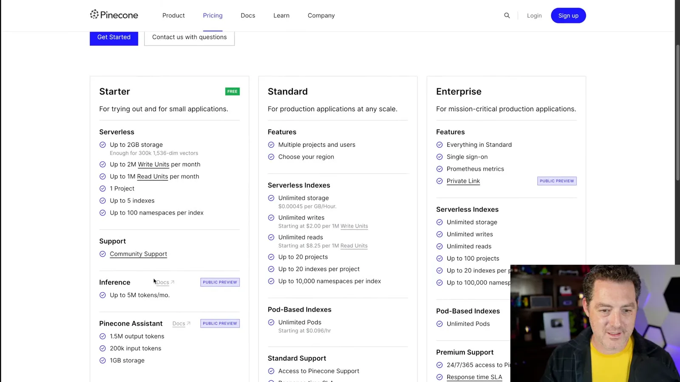Click the Inference PUBLIC PREVIEW badge
The width and height of the screenshot is (680, 382).
(220, 282)
